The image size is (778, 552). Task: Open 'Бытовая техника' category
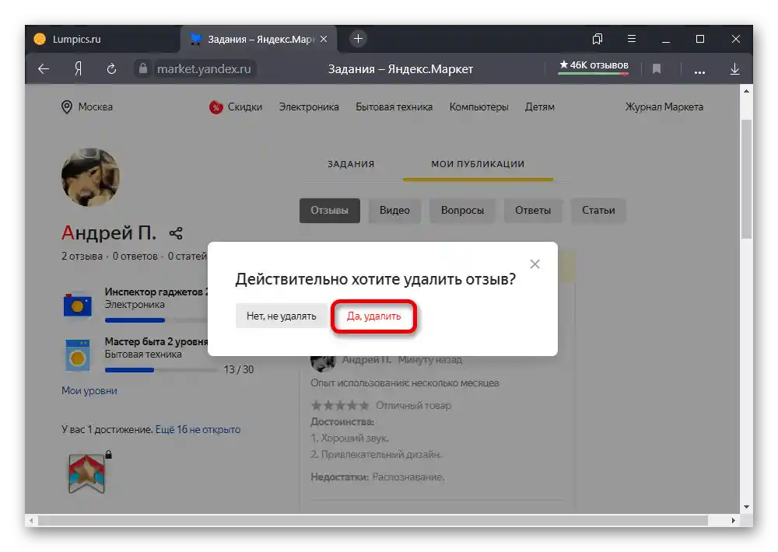(x=394, y=107)
